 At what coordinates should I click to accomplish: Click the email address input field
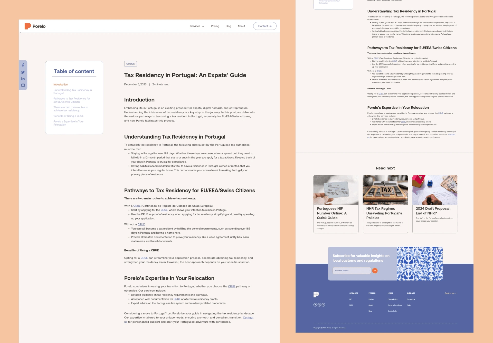[x=352, y=271]
